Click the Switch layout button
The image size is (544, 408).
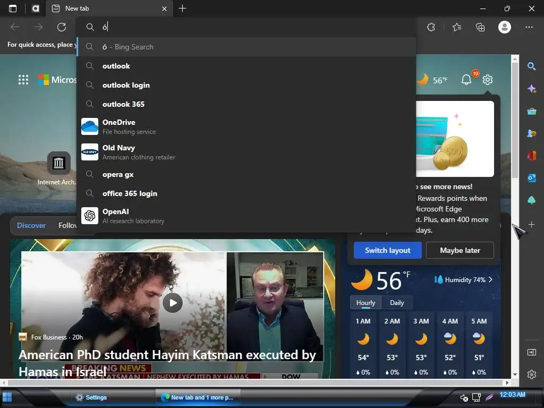pos(387,250)
